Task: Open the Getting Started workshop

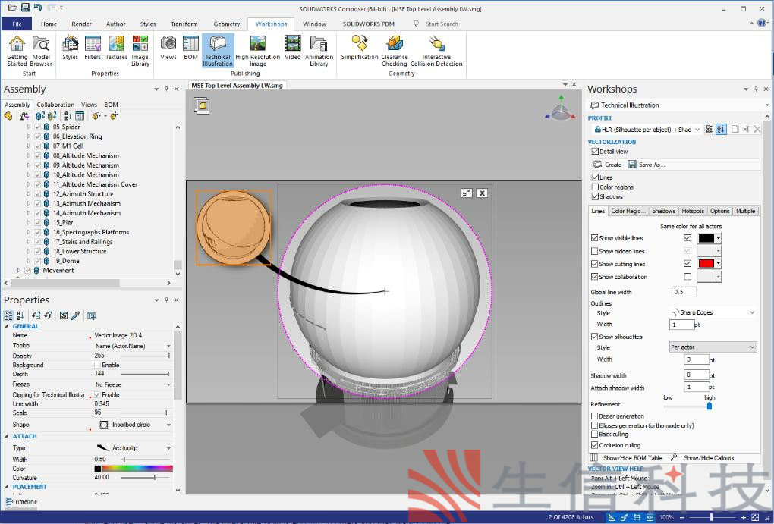Action: (x=17, y=51)
